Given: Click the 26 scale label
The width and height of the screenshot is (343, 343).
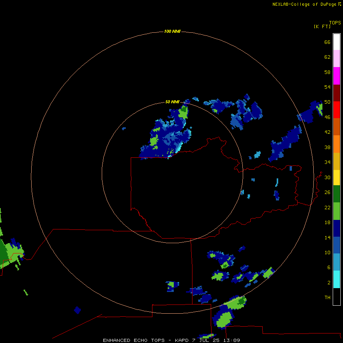Looking at the screenshot, I should 327,192.
